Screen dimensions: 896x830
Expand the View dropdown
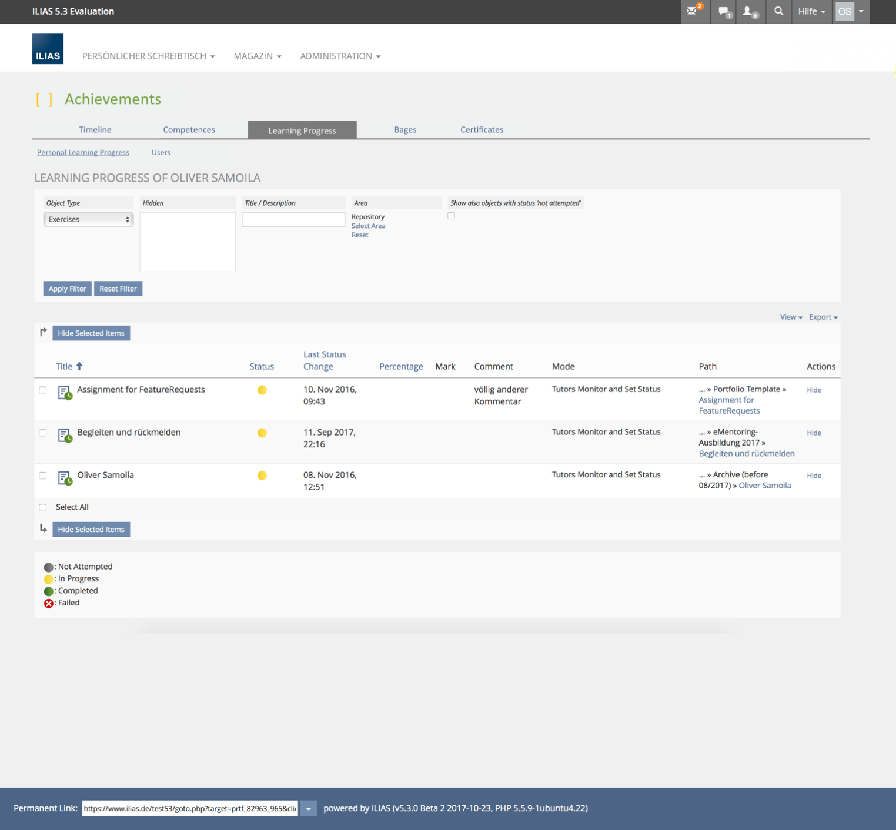(791, 317)
